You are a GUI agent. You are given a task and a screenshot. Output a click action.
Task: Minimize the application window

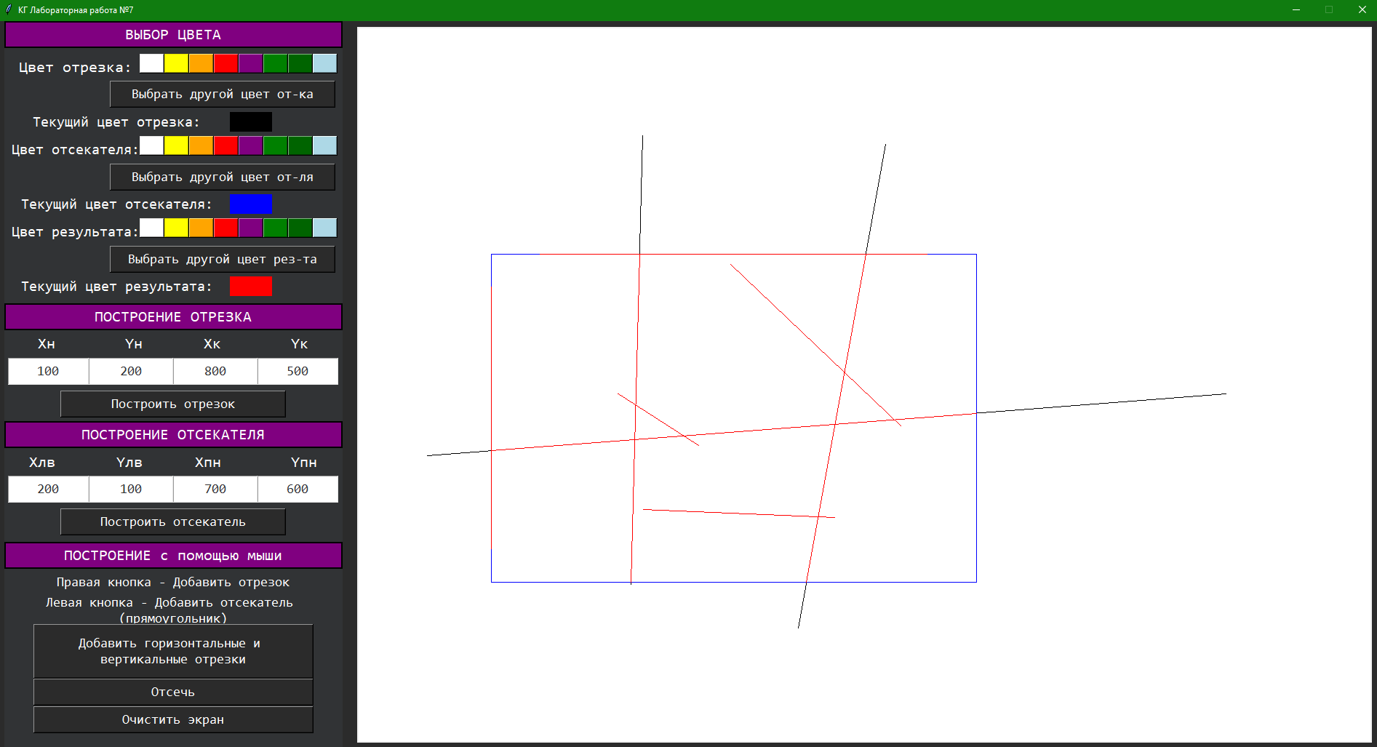[1296, 9]
